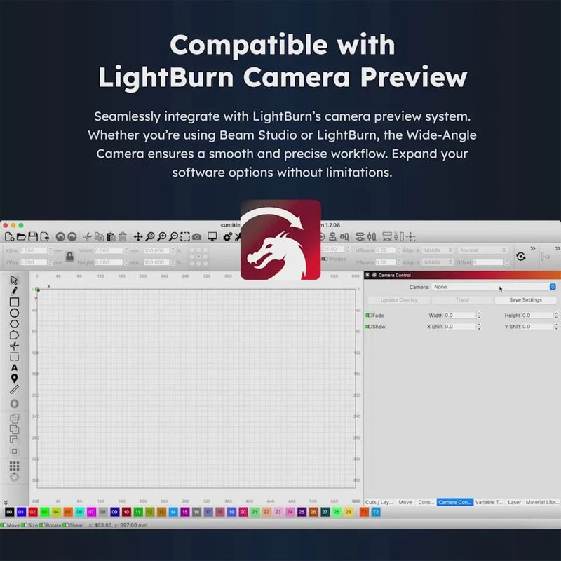Pick the T1 tool layer swatch

point(364,512)
